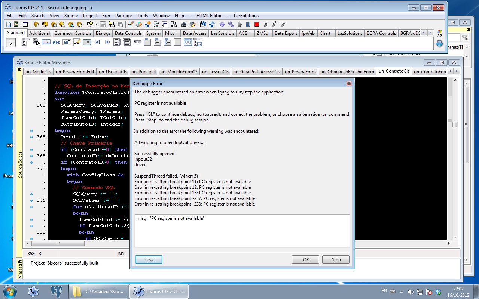This screenshot has width=479, height=299.
Task: Open the File menu
Action: [x=10, y=16]
